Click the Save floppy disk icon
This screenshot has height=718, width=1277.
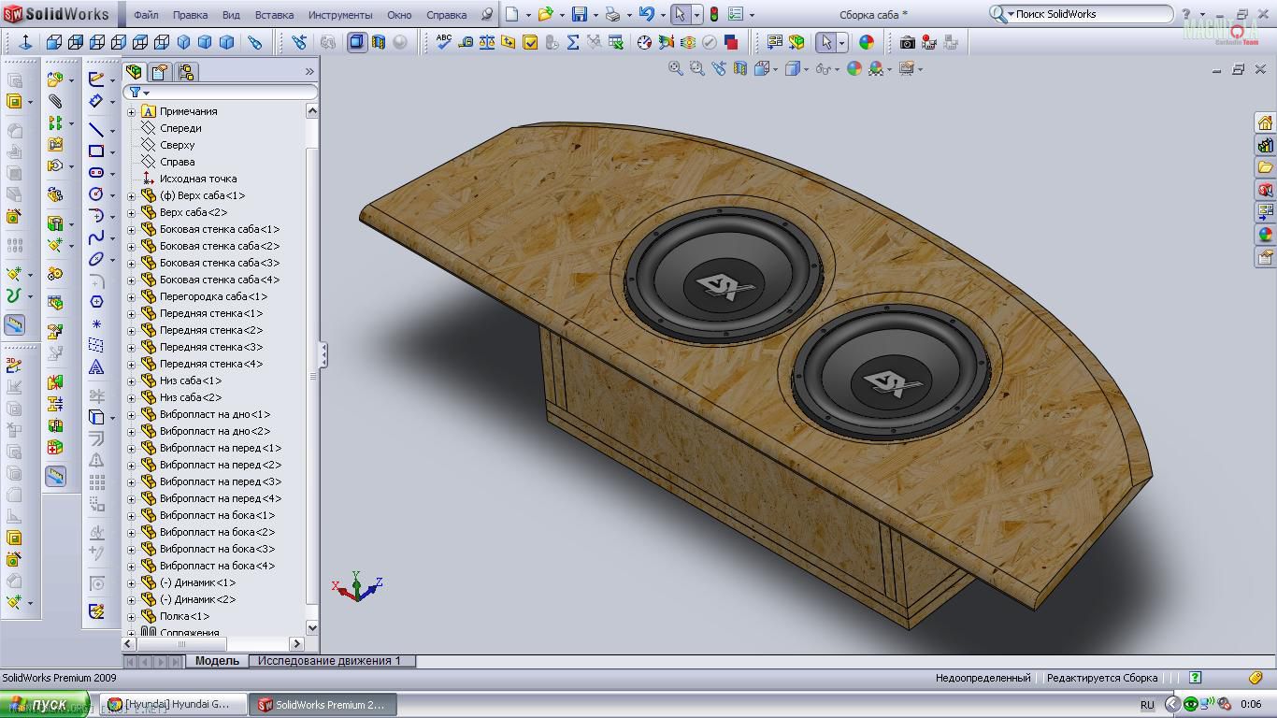pyautogui.click(x=580, y=15)
